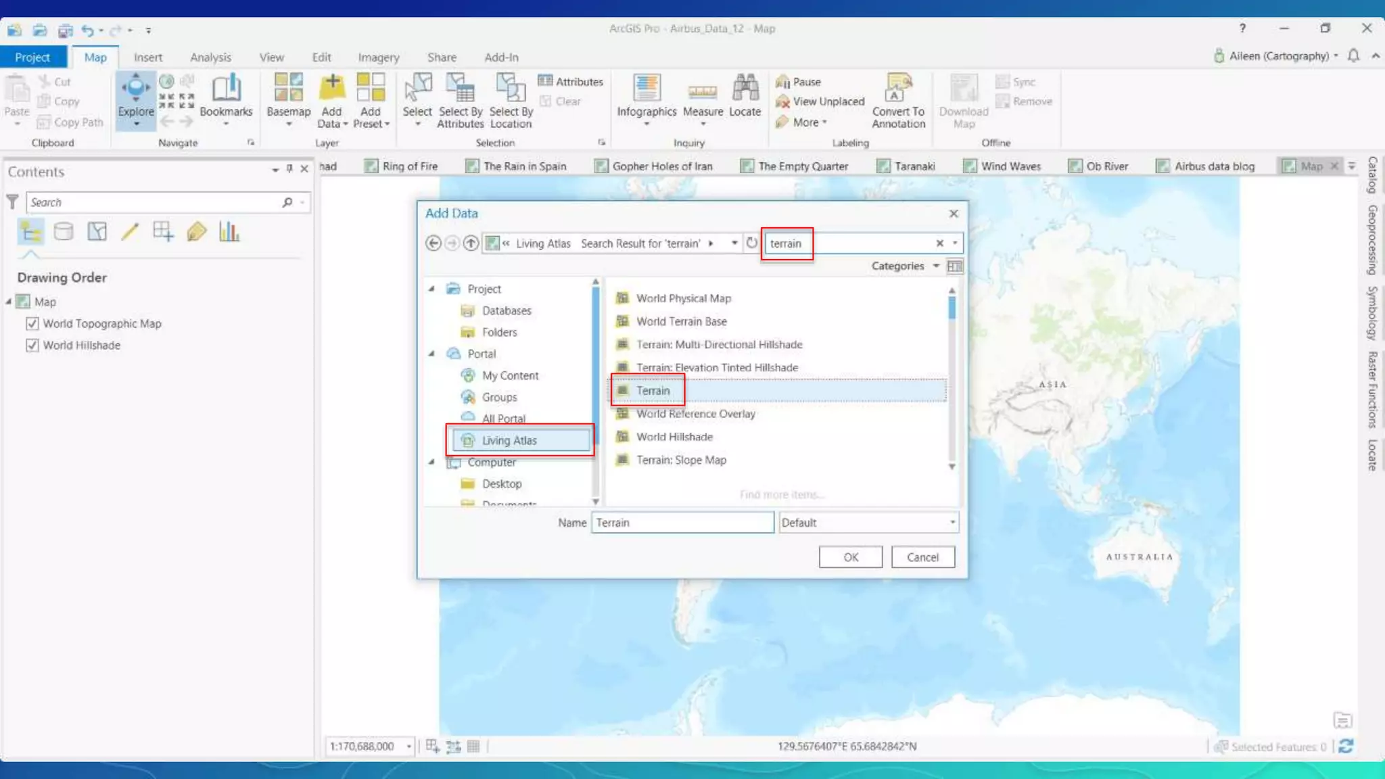
Task: Click the refresh icon in Add Data dialog
Action: 751,243
